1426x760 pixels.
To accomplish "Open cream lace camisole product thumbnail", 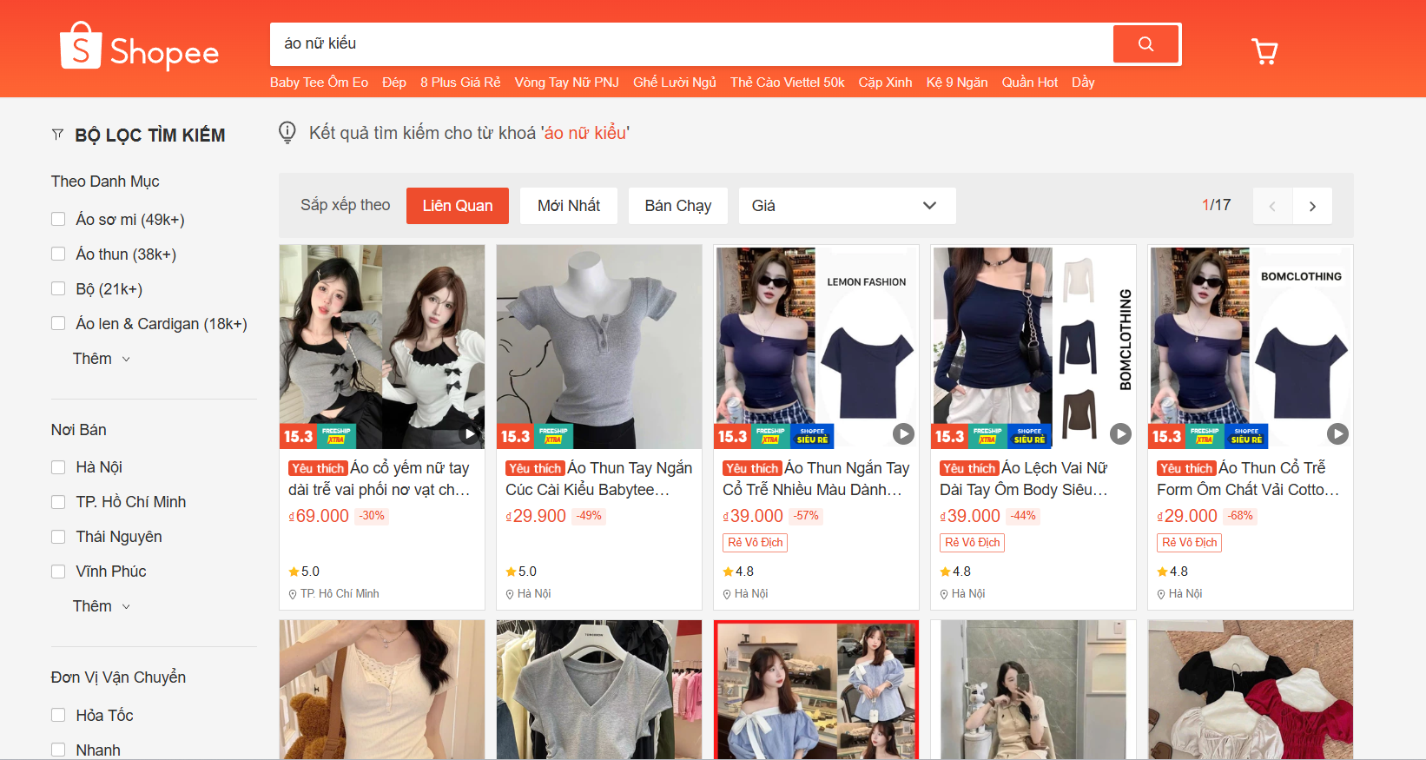I will pyautogui.click(x=382, y=690).
